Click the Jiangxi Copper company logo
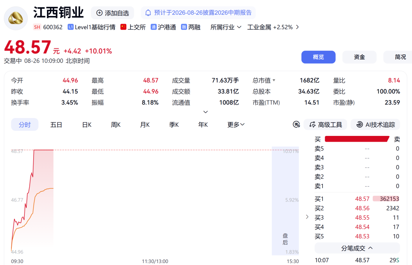The width and height of the screenshot is (412, 265). click(16, 18)
